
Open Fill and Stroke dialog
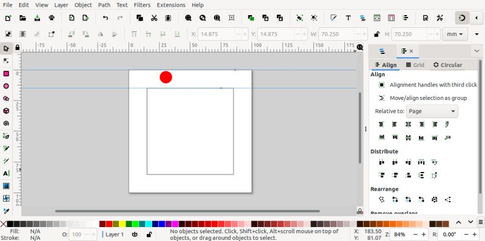tap(333, 18)
